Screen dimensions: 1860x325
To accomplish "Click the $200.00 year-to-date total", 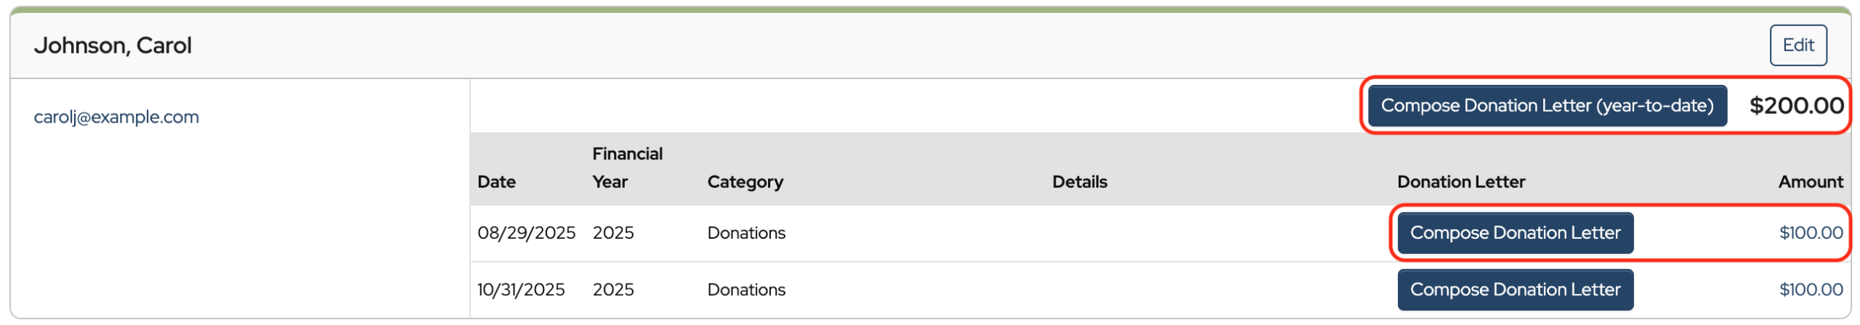I will pos(1795,106).
